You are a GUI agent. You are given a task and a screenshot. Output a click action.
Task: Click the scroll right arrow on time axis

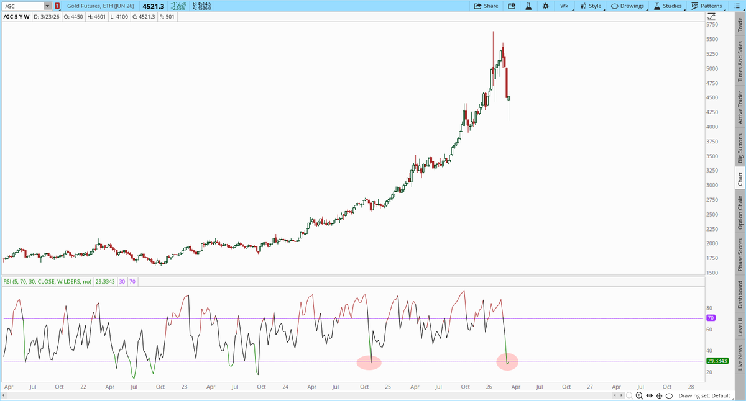620,395
